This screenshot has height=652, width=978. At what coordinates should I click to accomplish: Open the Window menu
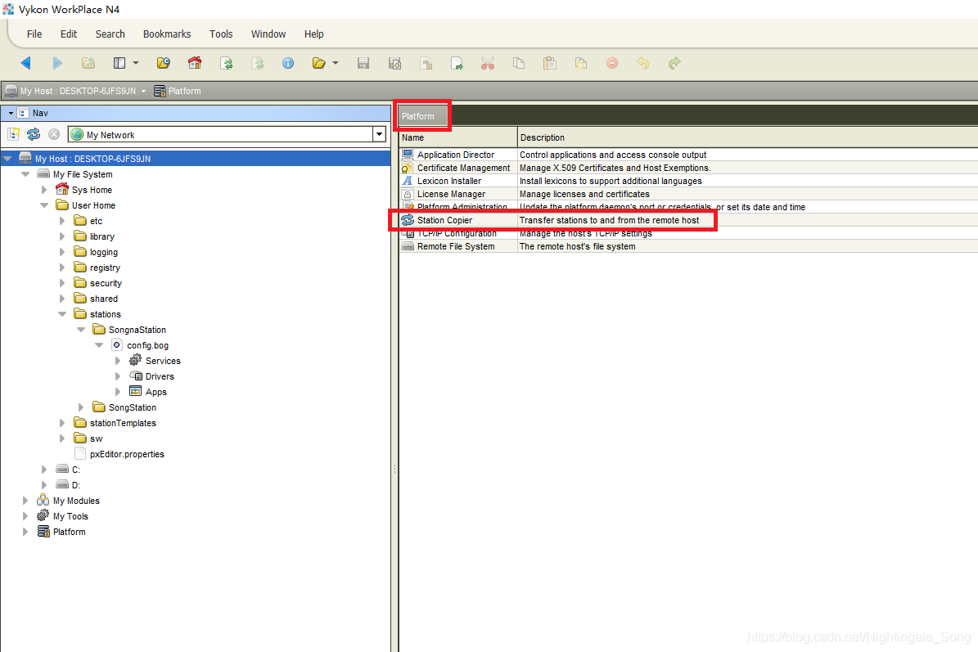(268, 34)
